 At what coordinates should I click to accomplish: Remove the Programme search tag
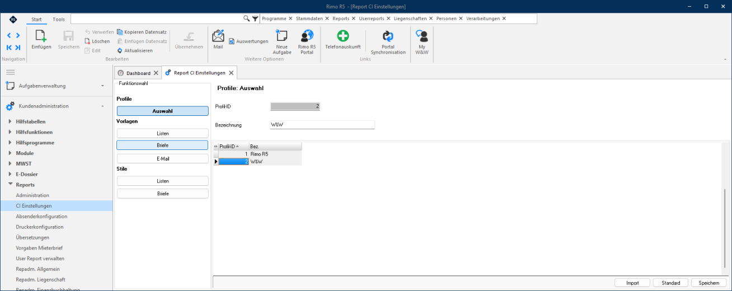[x=290, y=18]
